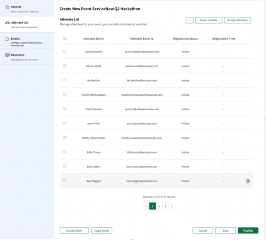
Task: Check the box for Boris Catino
Action: [x=65, y=166]
